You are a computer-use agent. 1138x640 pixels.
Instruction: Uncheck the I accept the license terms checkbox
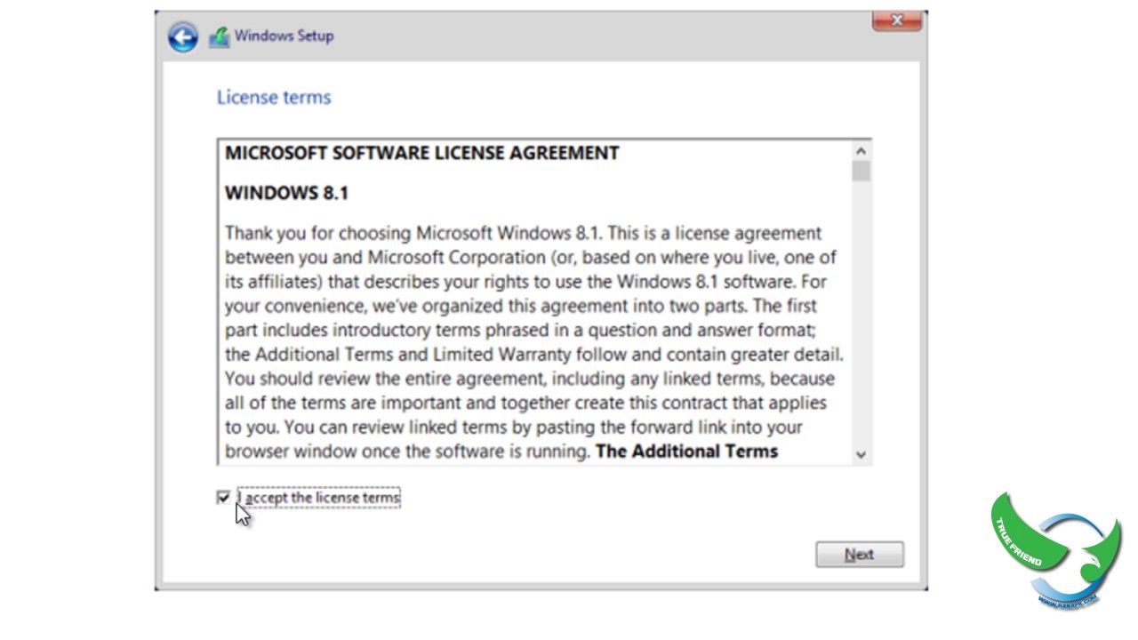point(223,498)
